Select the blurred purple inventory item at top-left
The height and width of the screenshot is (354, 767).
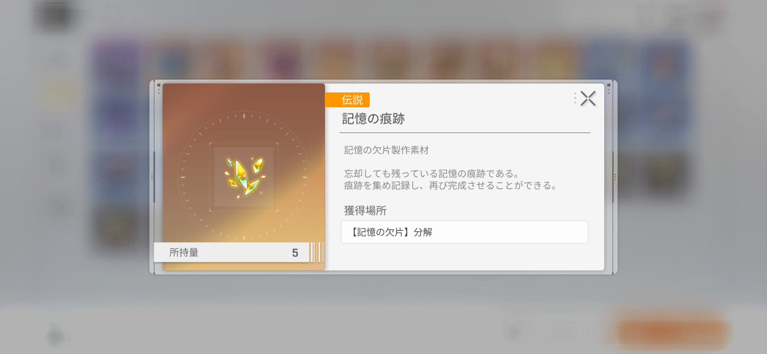pyautogui.click(x=117, y=62)
